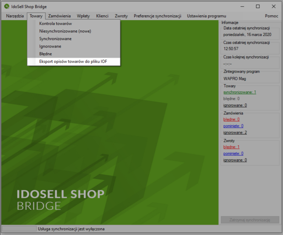Click status text Usługa synchronizacji jest wyłączona

click(71, 229)
